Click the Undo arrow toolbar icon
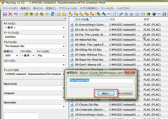The height and width of the screenshot is (119, 168). (x=16, y=14)
